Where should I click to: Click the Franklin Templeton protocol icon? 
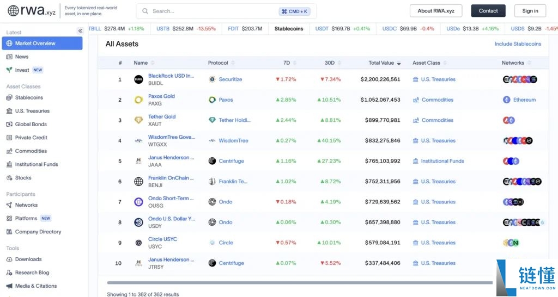[212, 181]
